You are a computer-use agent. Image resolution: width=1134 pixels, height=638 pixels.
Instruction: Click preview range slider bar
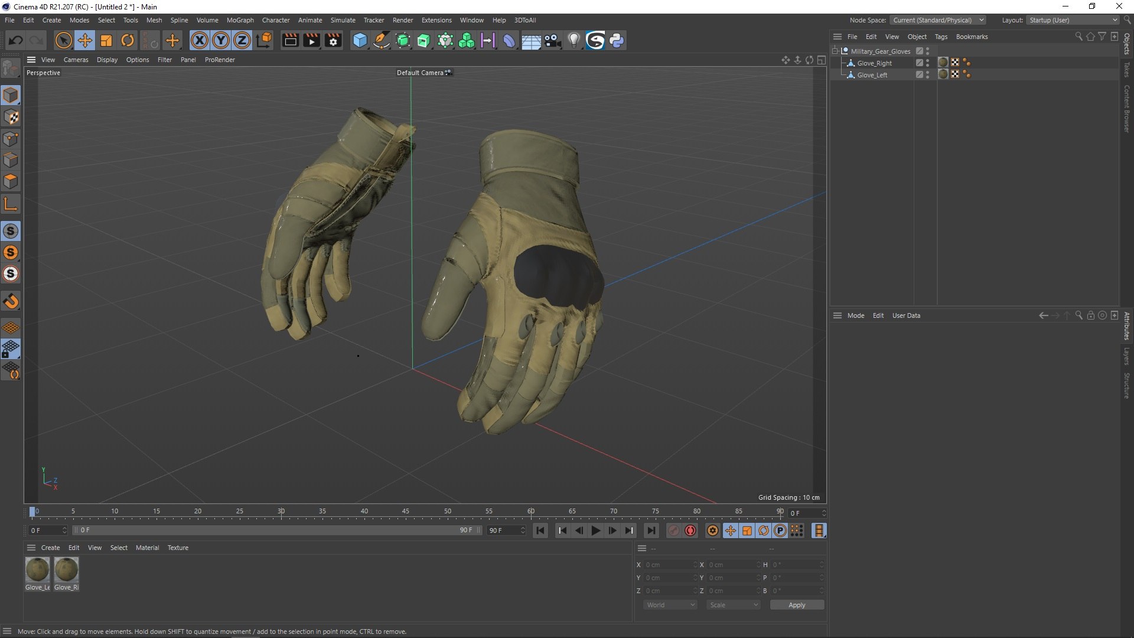[x=278, y=530]
